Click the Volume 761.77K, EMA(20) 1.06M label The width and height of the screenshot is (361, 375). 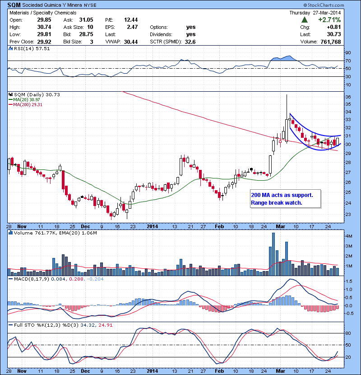[55, 233]
